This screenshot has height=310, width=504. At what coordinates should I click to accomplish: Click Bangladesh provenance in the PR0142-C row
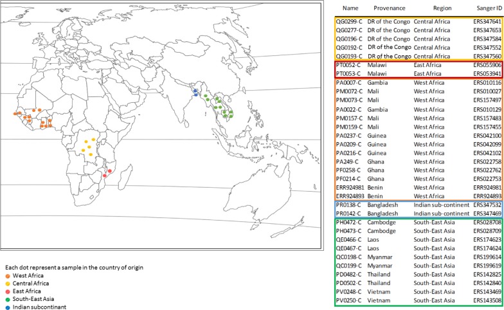coord(383,214)
